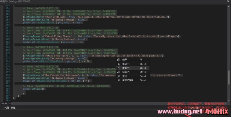The width and height of the screenshot is (231, 117).
Task: Close the Settings edit class window
Action: click(228, 2)
